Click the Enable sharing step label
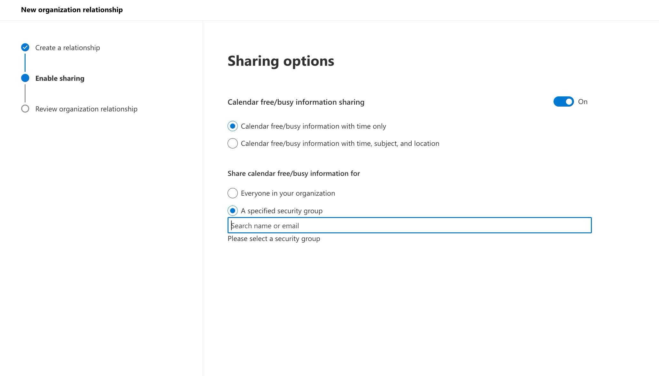Screen dimensions: 659x376 (x=59, y=78)
